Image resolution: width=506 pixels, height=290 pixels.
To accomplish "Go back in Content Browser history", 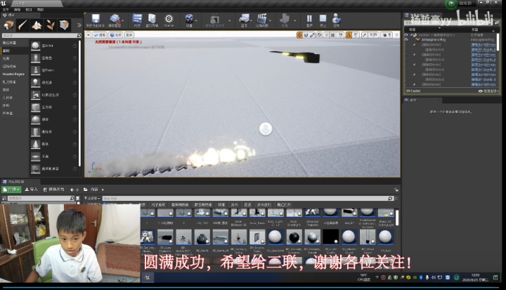I will pyautogui.click(x=72, y=190).
